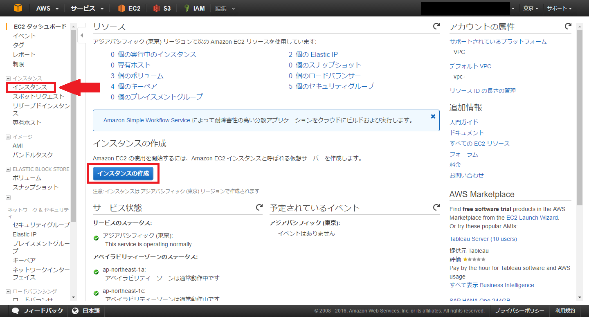The height and width of the screenshot is (317, 589).
Task: Open 制限 in the sidebar
Action: [x=18, y=64]
